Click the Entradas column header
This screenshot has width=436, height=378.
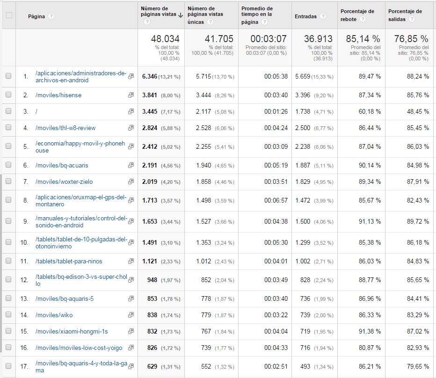pos(305,16)
